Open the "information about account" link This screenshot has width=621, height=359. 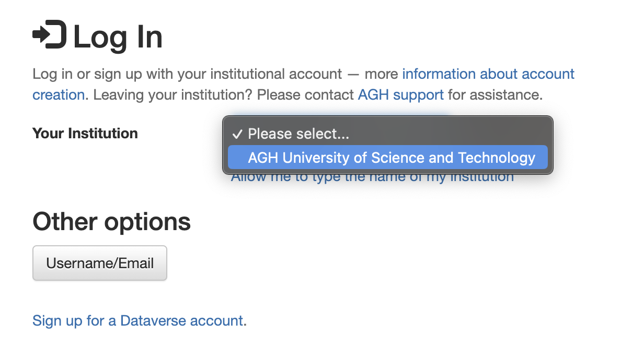click(488, 74)
